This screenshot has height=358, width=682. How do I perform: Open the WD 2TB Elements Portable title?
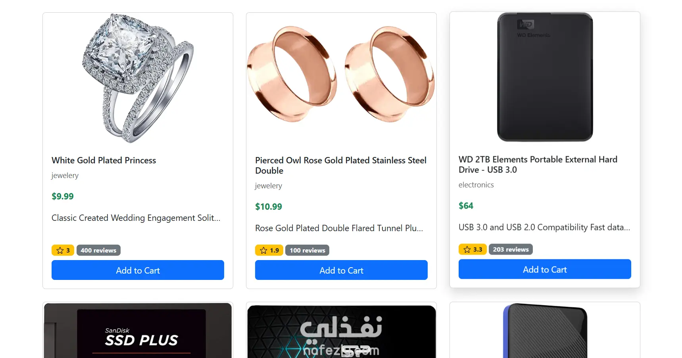(x=538, y=165)
